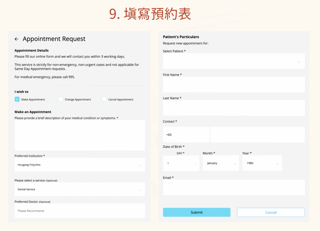Click the +65 country code field
Viewport: 320px width, 231px height.
pos(186,135)
